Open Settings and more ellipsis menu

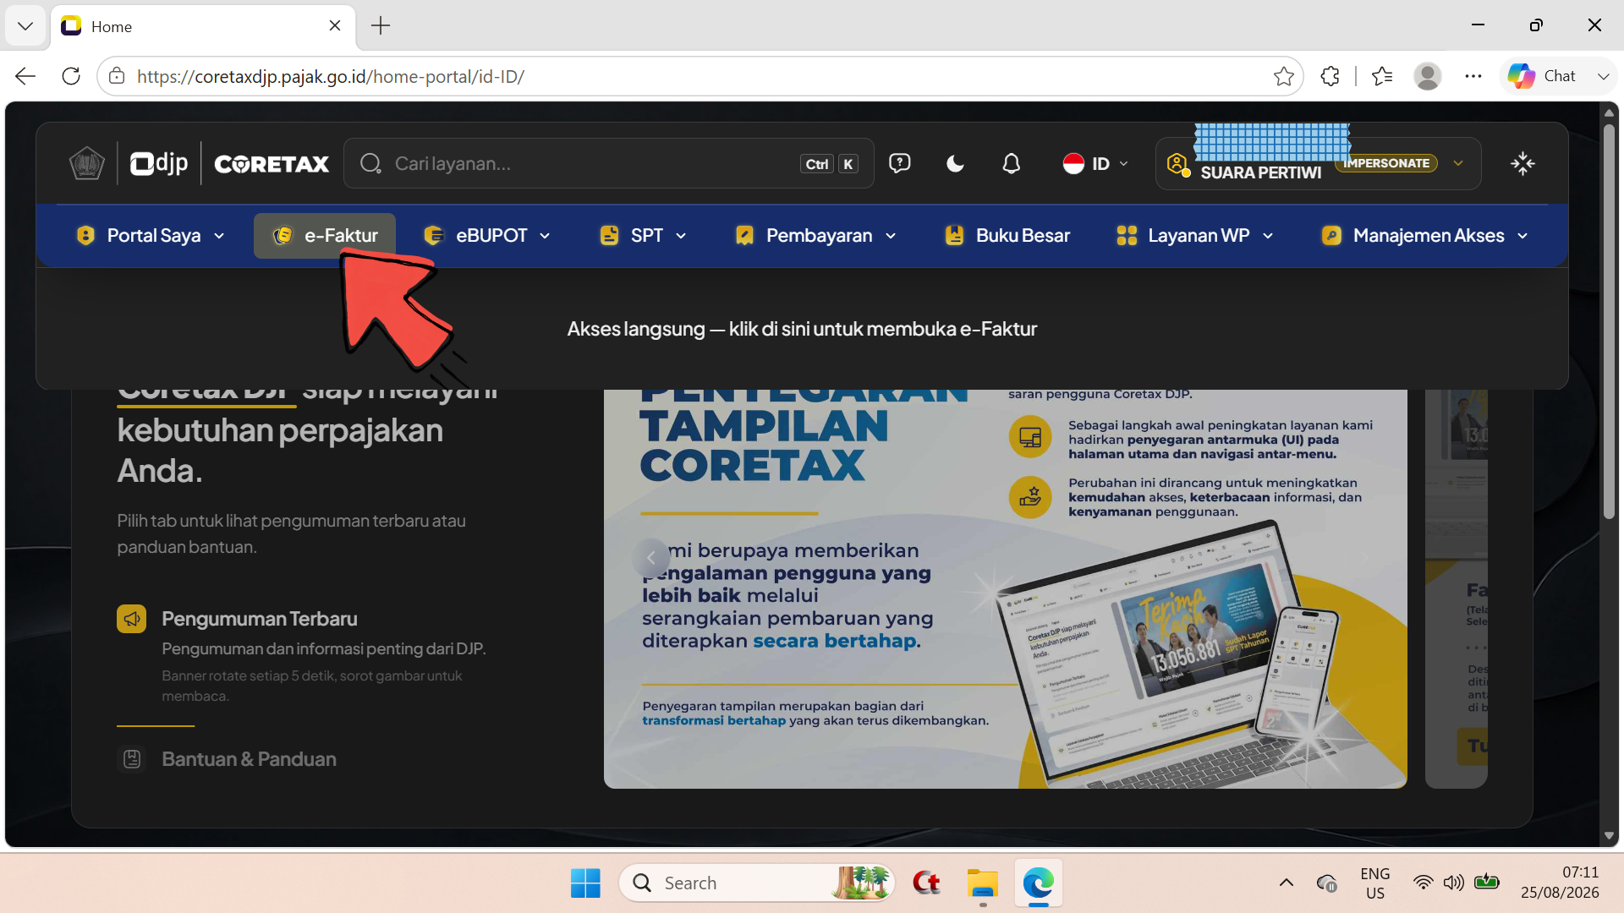click(x=1473, y=76)
